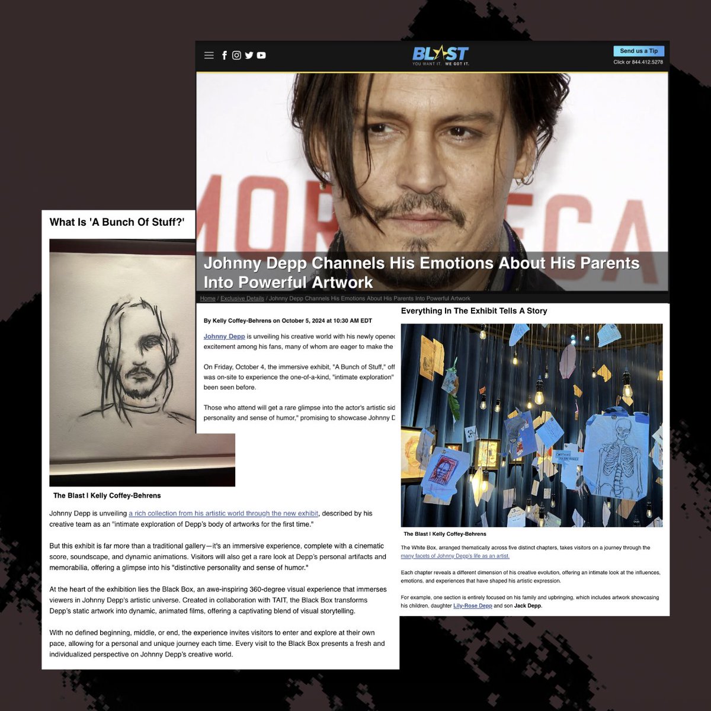Click the paragraph starting 'Each chapter reveals'
Image resolution: width=711 pixels, height=711 pixels.
pos(530,577)
